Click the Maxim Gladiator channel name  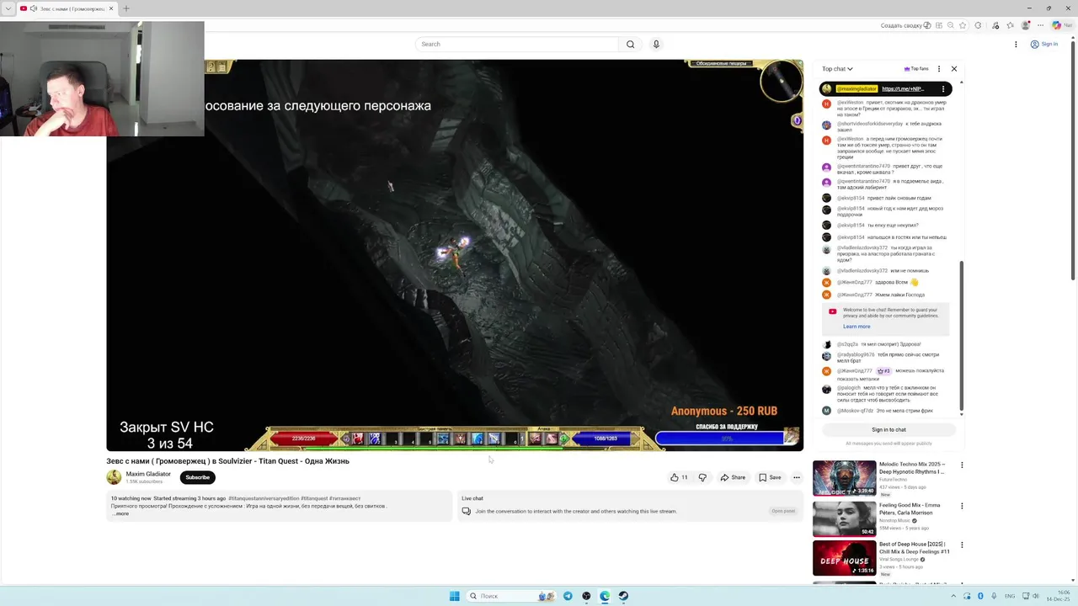pyautogui.click(x=148, y=474)
